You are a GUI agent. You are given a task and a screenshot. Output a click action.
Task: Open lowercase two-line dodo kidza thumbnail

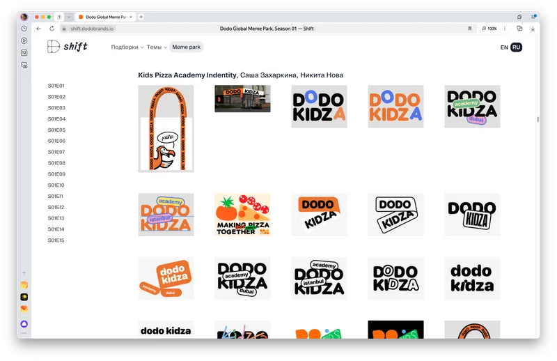(472, 278)
